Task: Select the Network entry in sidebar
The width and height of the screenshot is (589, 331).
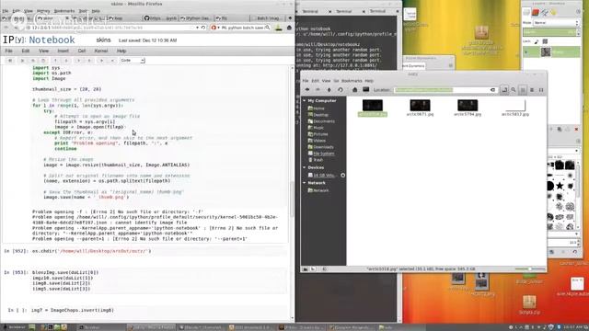Action: (318, 190)
